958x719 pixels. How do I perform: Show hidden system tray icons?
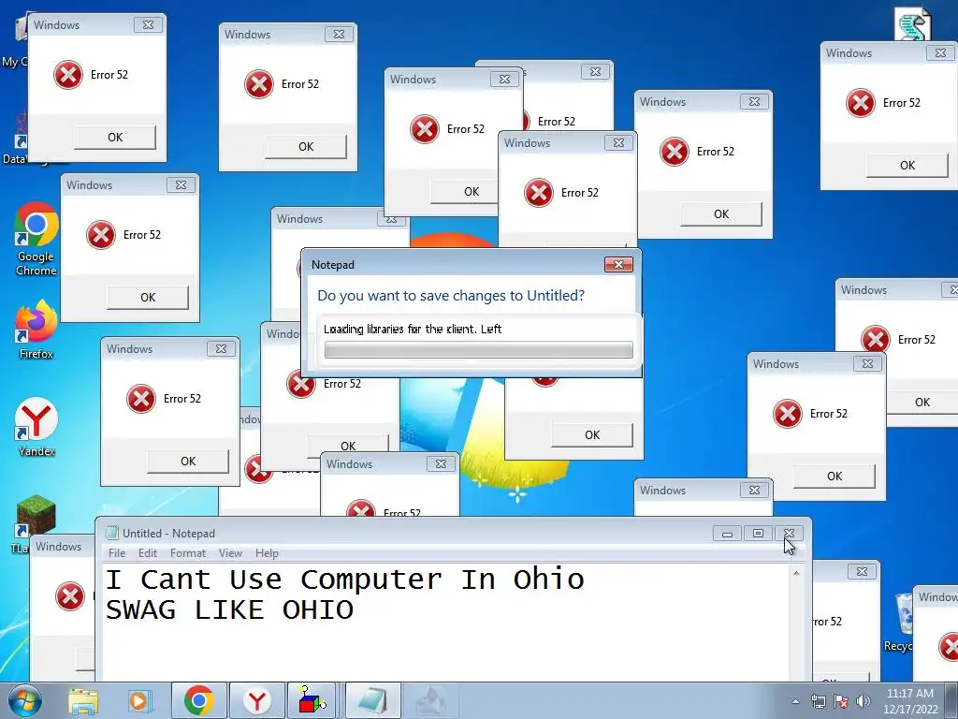(x=795, y=701)
